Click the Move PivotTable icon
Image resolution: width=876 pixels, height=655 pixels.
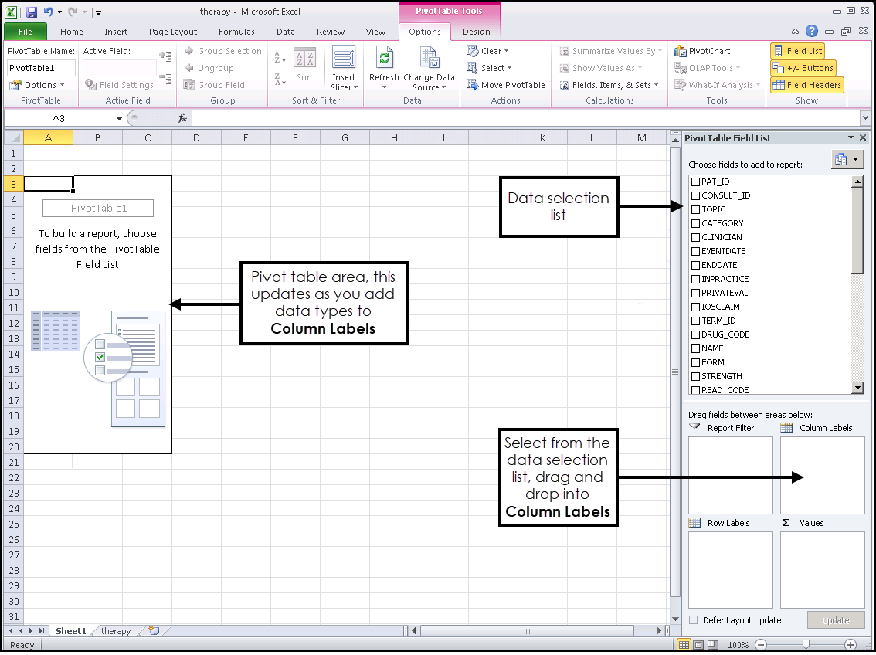tap(473, 85)
